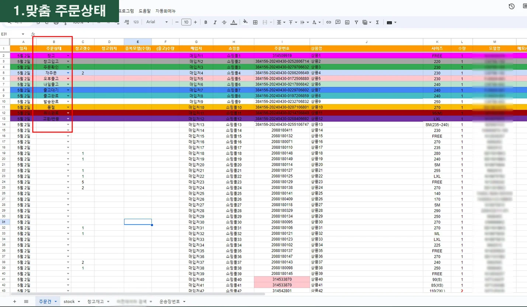The height and width of the screenshot is (307, 527).
Task: Open order status dropdown showing 발송완료
Action: point(68,101)
